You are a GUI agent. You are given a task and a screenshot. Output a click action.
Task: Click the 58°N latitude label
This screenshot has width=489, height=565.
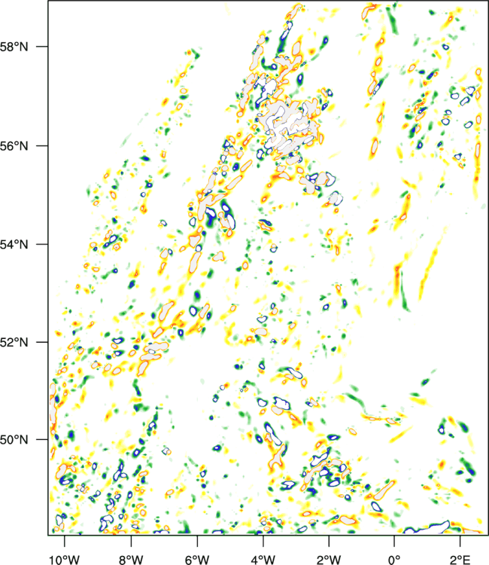click(x=14, y=47)
